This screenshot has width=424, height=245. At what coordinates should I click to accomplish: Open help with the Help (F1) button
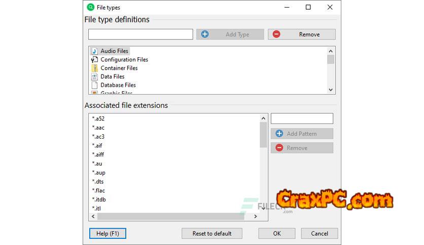108,234
